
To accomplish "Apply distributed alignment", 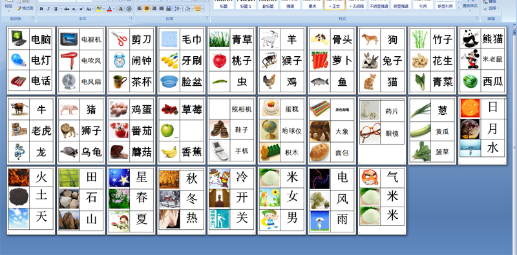I will click(169, 8).
